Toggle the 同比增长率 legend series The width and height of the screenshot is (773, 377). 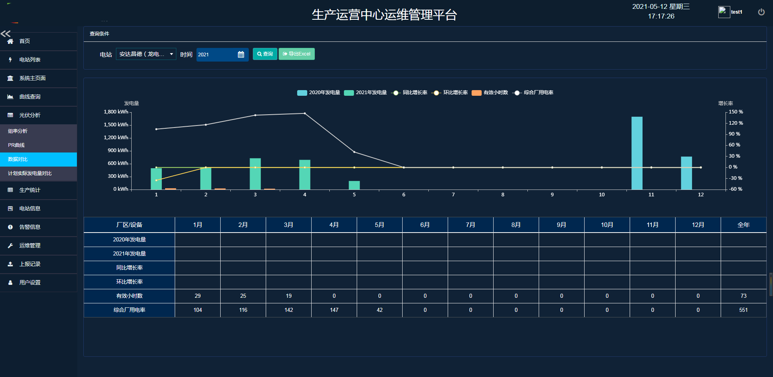pos(409,93)
